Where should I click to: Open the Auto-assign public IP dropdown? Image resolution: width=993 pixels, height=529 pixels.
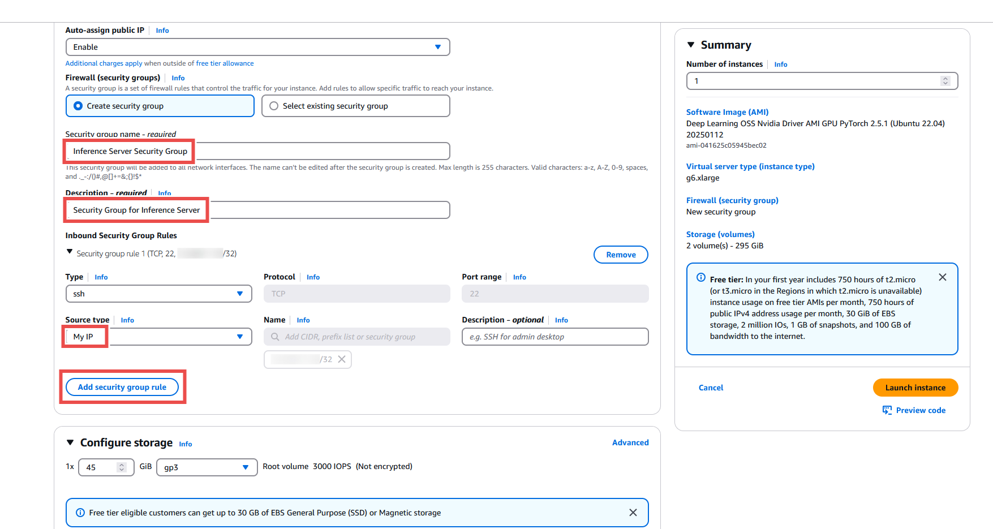pos(258,47)
